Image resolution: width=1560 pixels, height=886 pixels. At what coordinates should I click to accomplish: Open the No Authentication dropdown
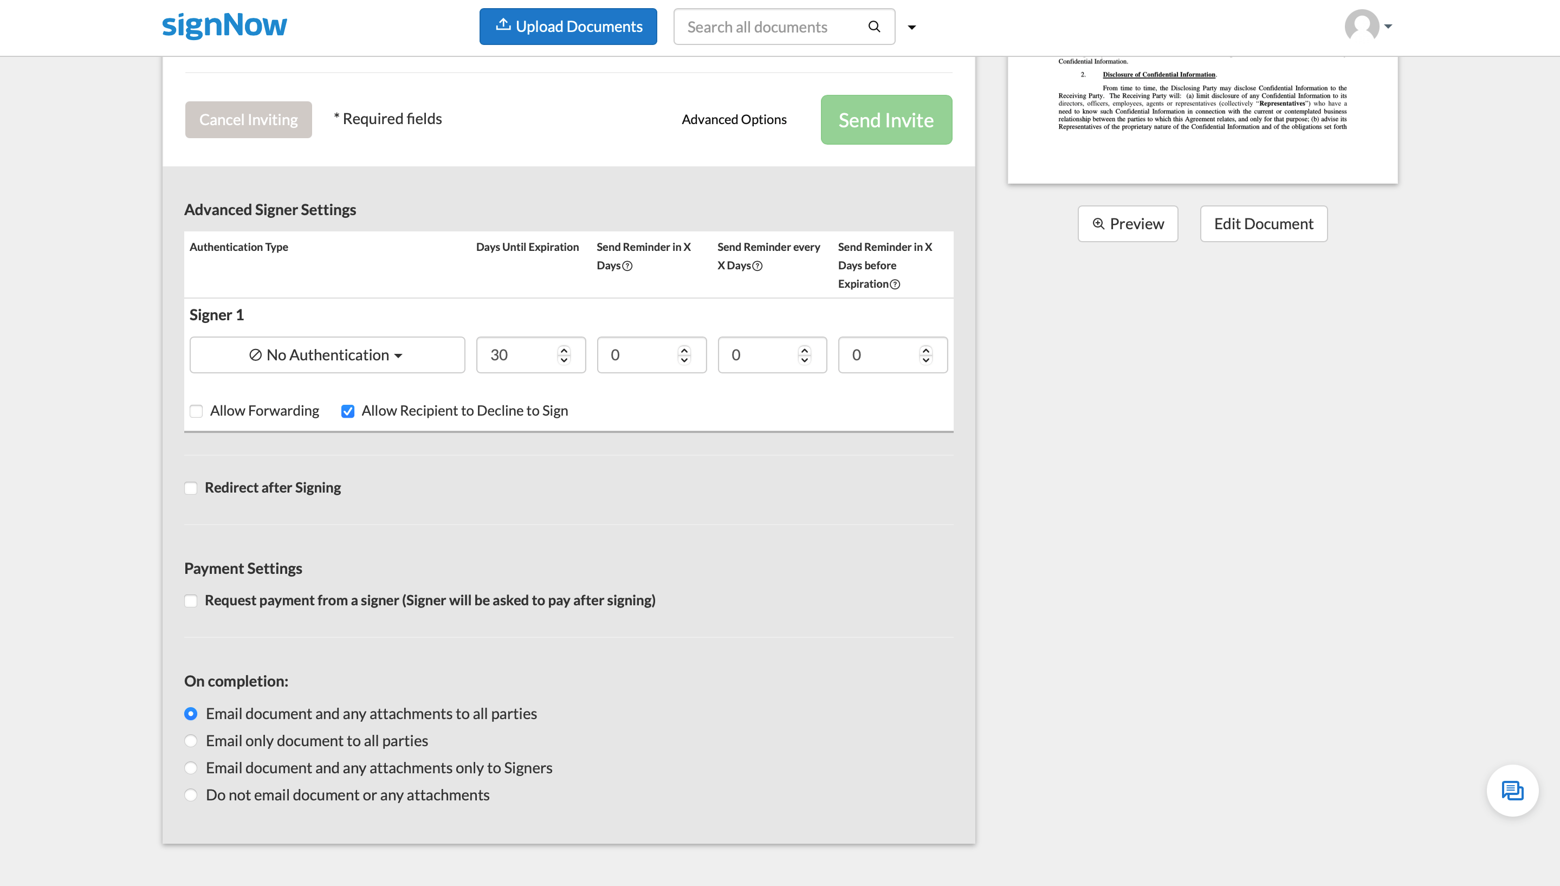tap(327, 355)
